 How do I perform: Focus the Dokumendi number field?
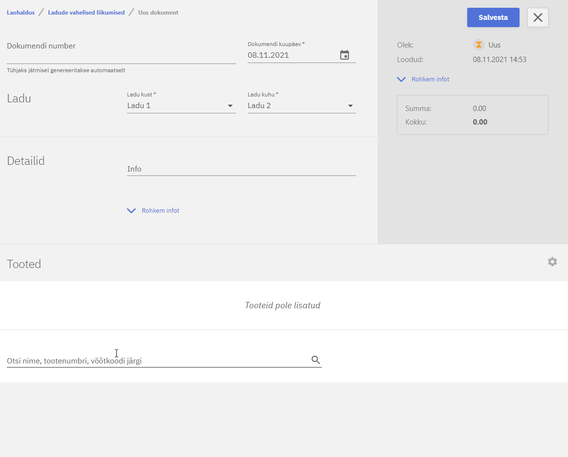(x=121, y=55)
